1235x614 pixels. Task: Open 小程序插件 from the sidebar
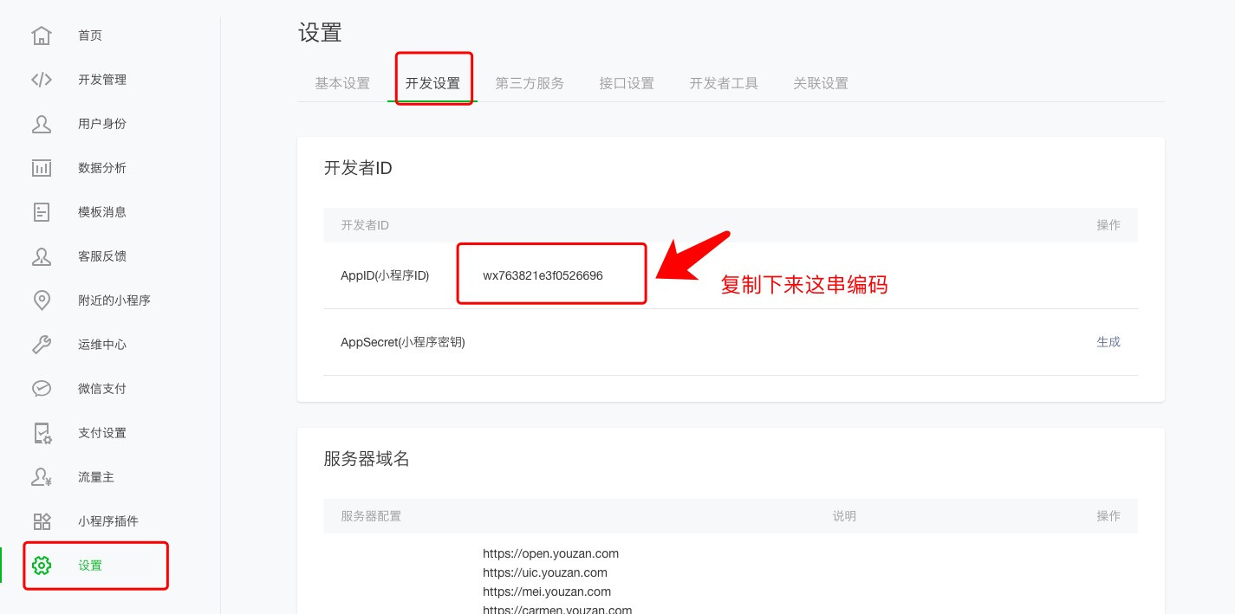[108, 521]
